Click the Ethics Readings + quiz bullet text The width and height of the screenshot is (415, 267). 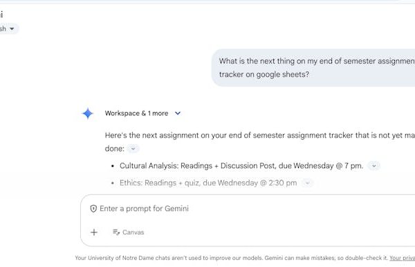coord(208,183)
